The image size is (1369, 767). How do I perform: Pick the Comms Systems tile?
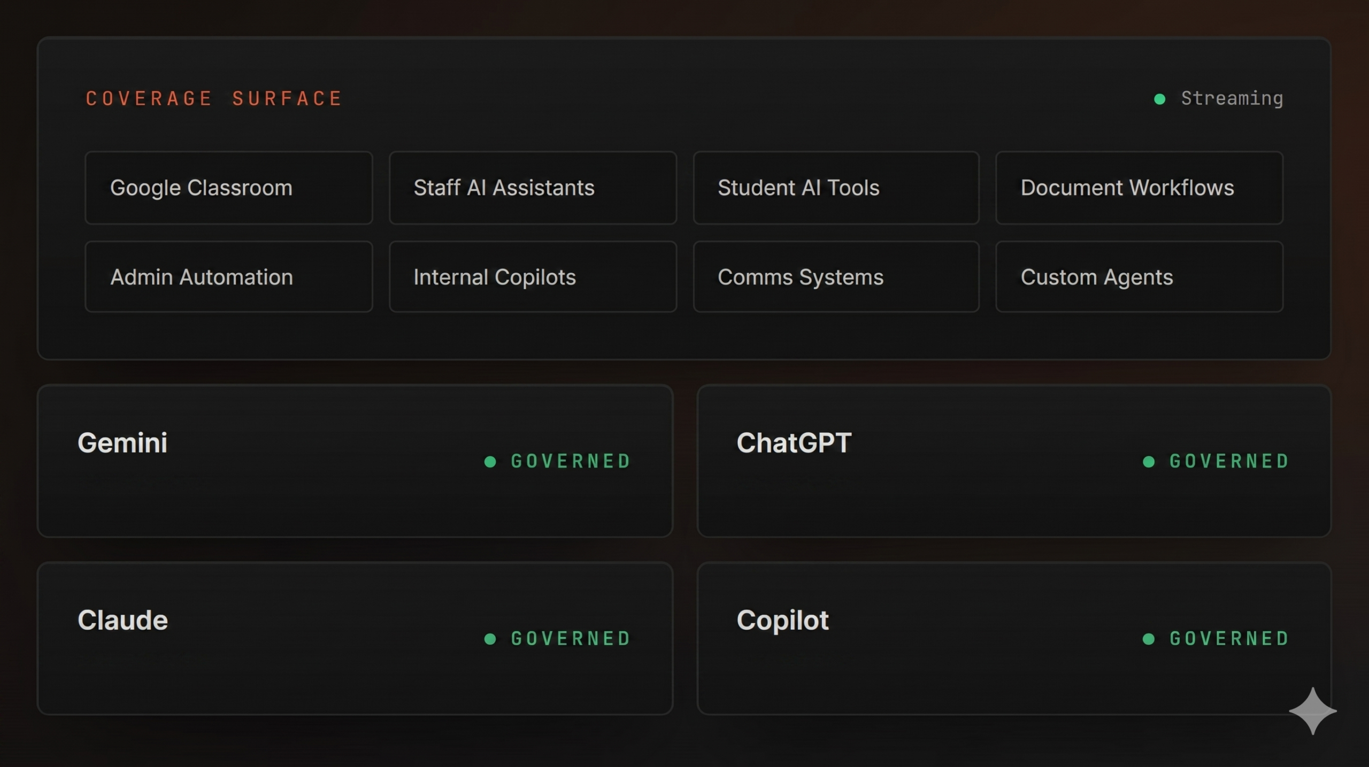(836, 277)
